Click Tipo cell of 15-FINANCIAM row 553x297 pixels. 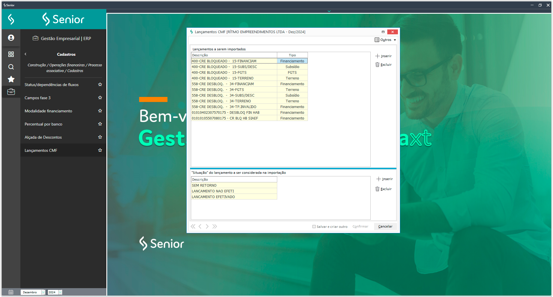(292, 61)
